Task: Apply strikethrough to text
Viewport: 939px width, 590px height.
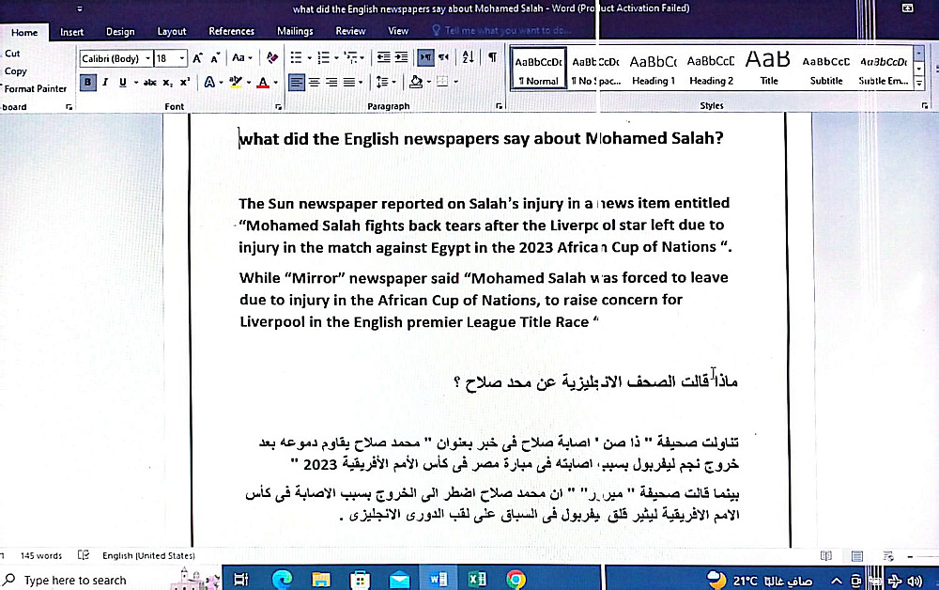Action: (x=149, y=82)
